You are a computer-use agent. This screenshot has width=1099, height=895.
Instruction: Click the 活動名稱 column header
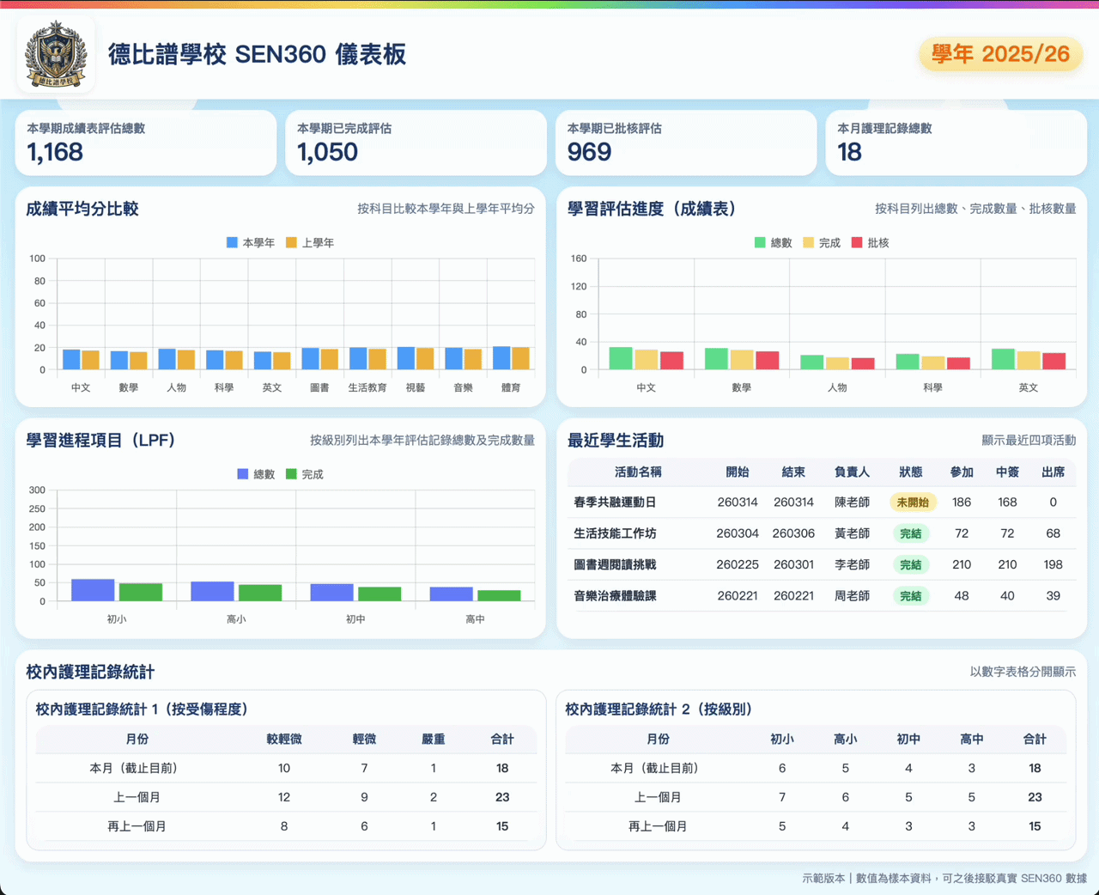coord(638,472)
